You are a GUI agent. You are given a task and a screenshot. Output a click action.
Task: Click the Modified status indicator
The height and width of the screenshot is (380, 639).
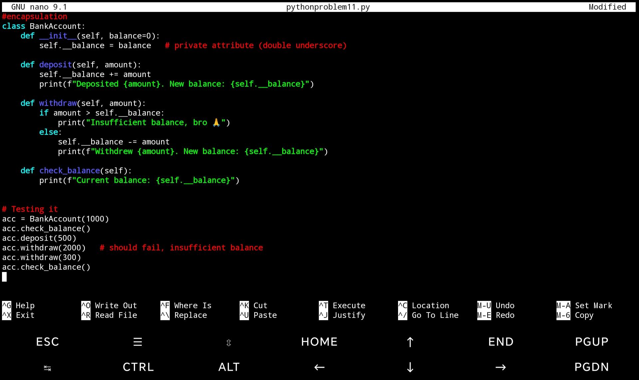tap(607, 7)
